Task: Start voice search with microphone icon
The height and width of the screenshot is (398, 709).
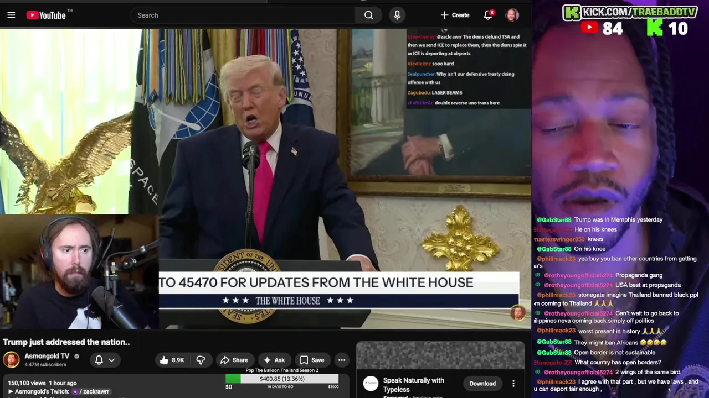Action: [397, 15]
